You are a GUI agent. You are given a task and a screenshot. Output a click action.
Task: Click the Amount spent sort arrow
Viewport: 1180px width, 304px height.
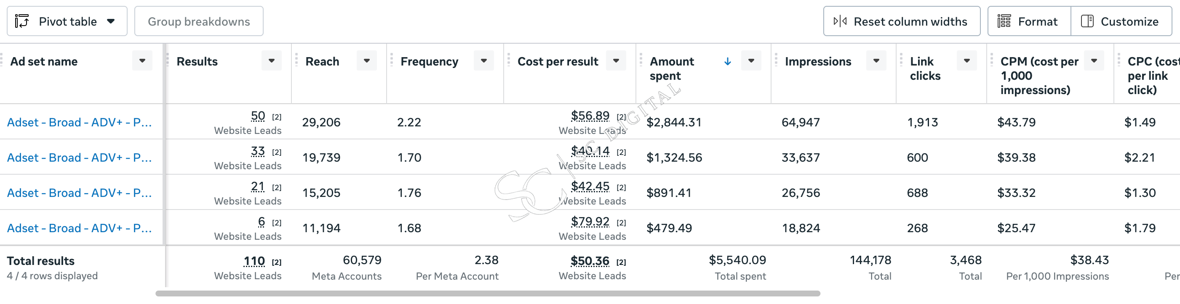727,61
